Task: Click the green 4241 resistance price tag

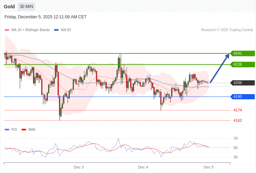Action: point(242,53)
